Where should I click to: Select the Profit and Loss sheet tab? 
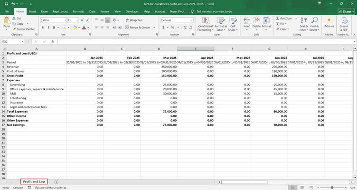[34, 181]
